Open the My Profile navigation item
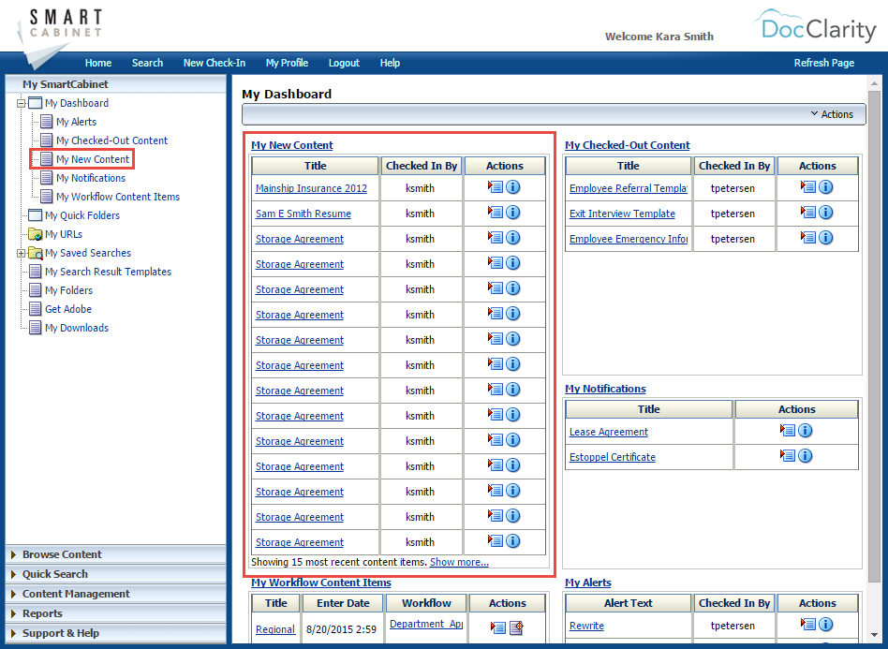Screen dimensions: 888x649 287,63
